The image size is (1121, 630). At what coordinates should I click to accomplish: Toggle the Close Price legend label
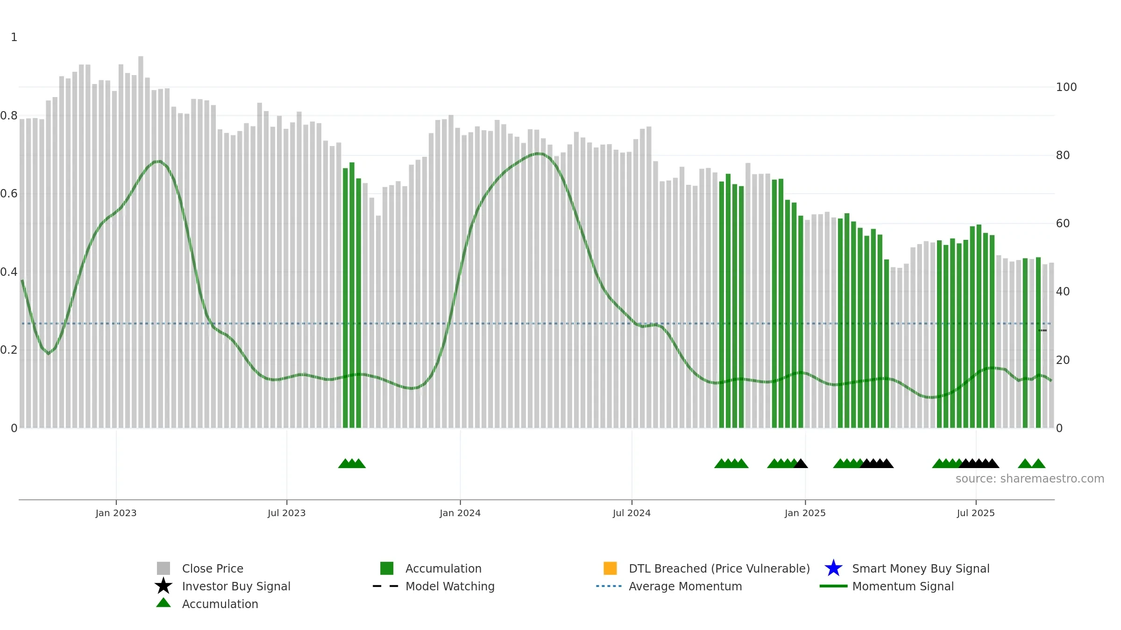pos(213,568)
